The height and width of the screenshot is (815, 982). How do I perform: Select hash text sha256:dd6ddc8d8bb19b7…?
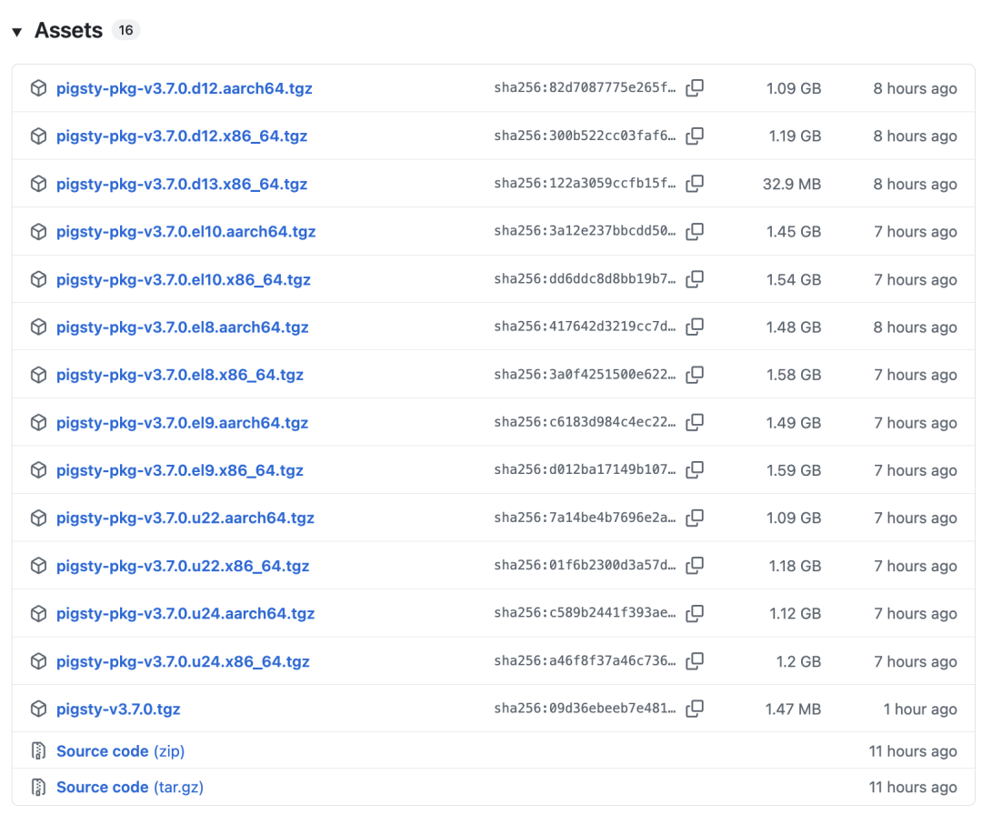[x=585, y=278]
